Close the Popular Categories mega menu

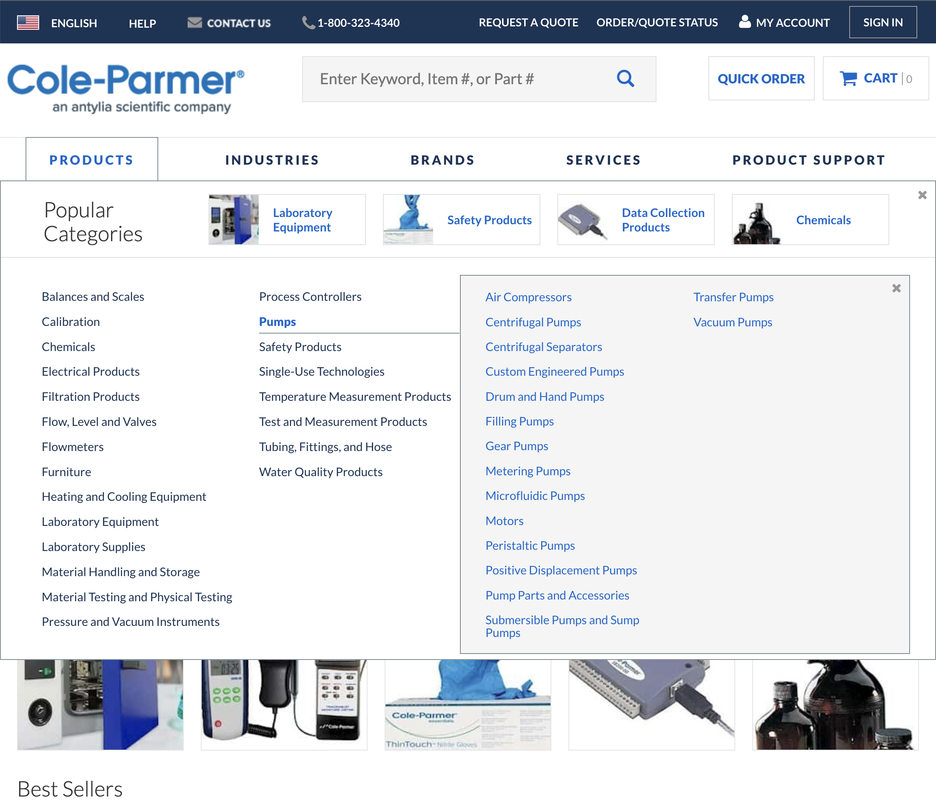pyautogui.click(x=922, y=194)
